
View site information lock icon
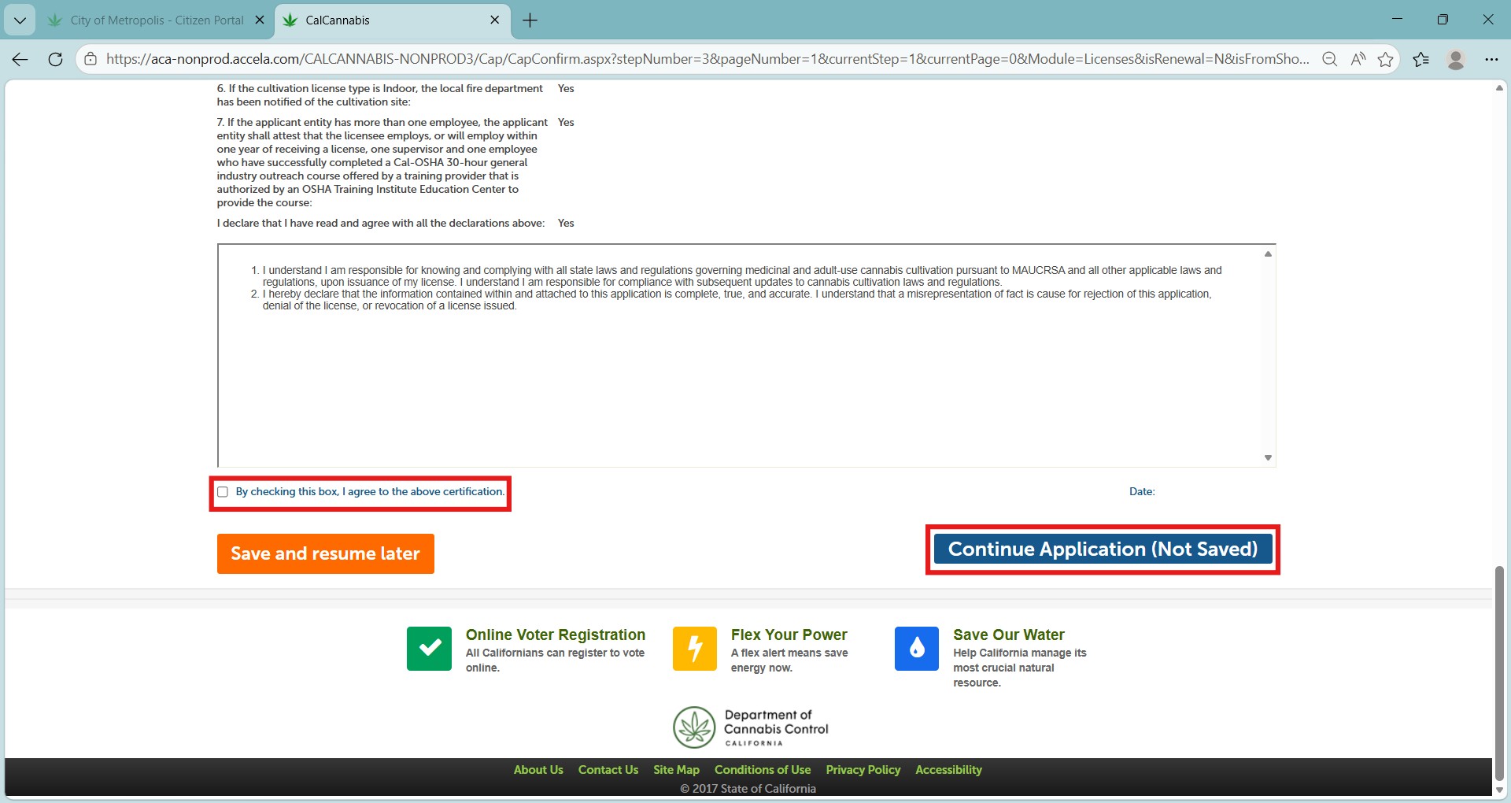tap(91, 59)
